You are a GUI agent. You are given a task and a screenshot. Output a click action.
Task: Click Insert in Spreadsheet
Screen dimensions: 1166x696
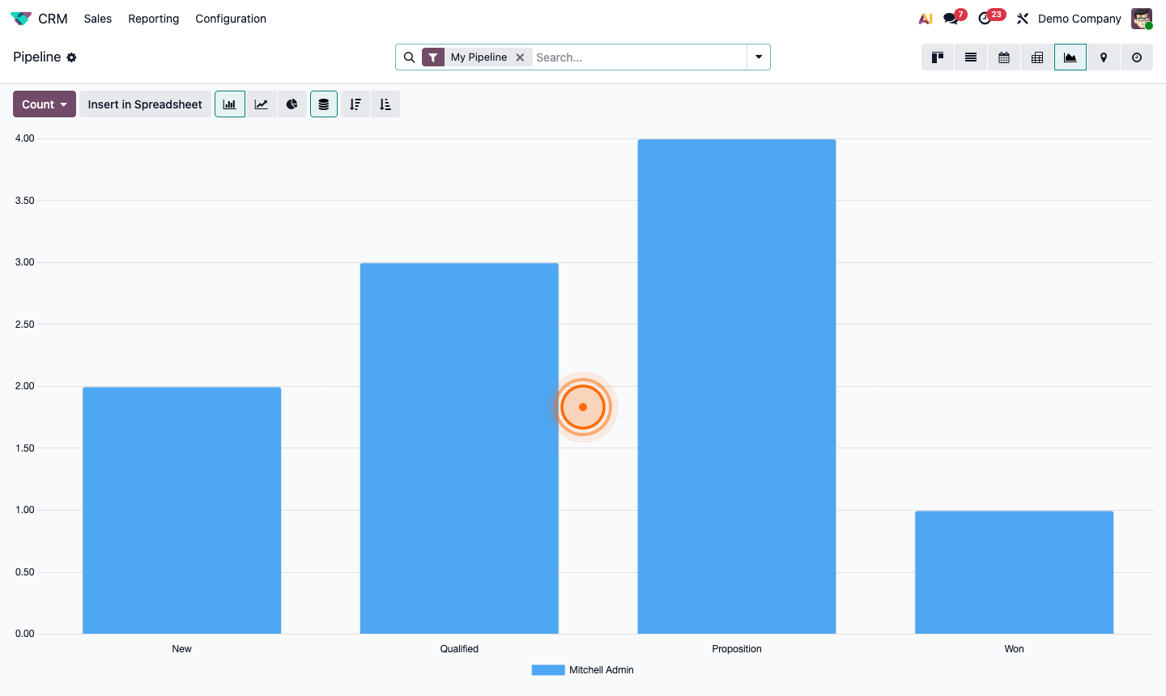click(x=144, y=104)
